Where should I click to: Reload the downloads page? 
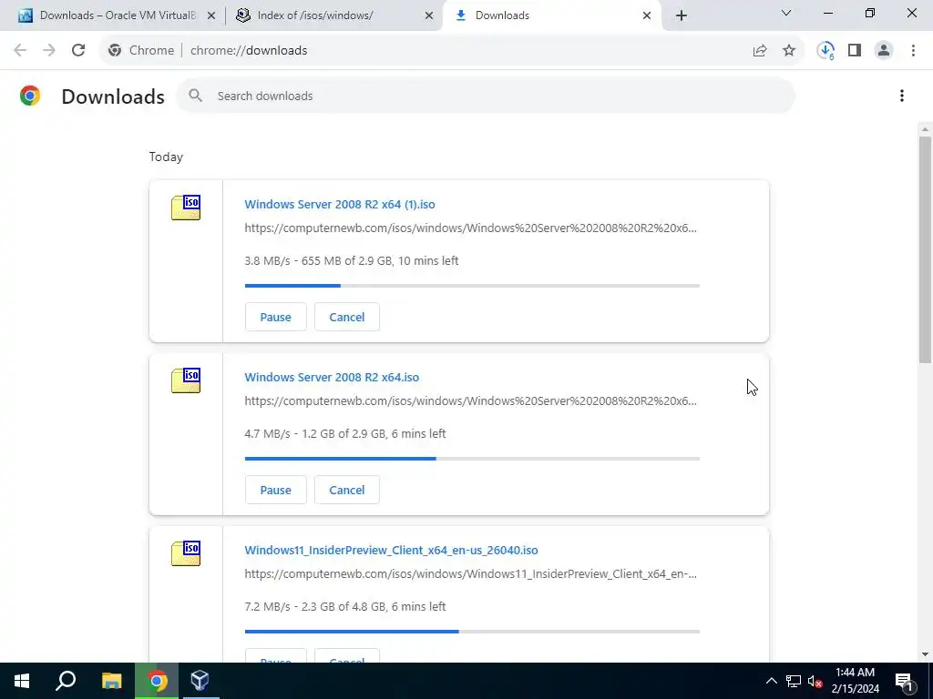78,51
